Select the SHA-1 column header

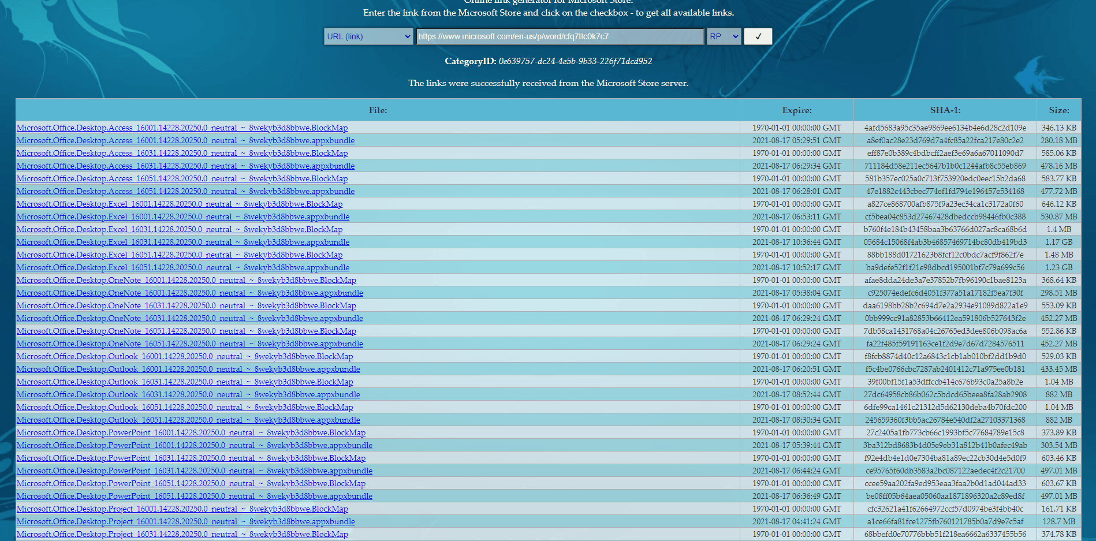(945, 110)
